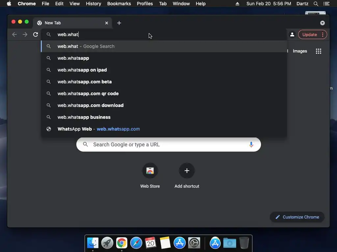Open the Tab menu in menu bar
This screenshot has height=252, width=337.
click(163, 4)
